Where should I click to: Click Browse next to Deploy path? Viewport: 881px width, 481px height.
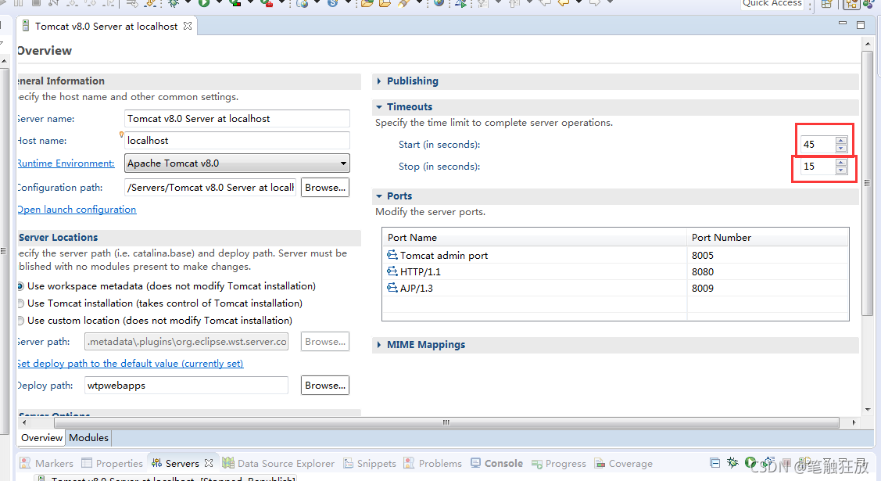click(324, 385)
